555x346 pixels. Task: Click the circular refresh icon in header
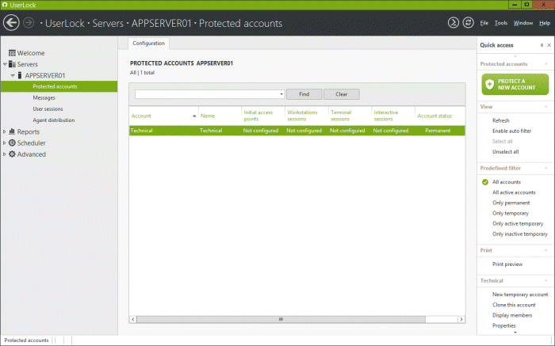pos(468,23)
